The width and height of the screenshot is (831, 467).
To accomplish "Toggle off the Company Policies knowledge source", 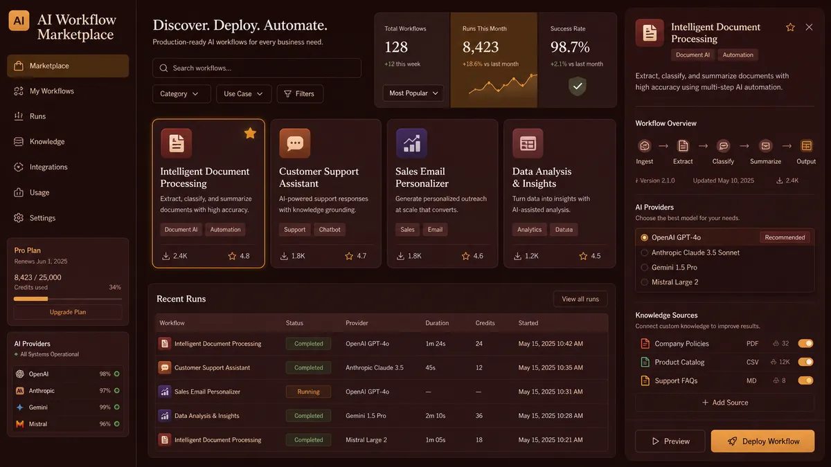I will [x=805, y=343].
